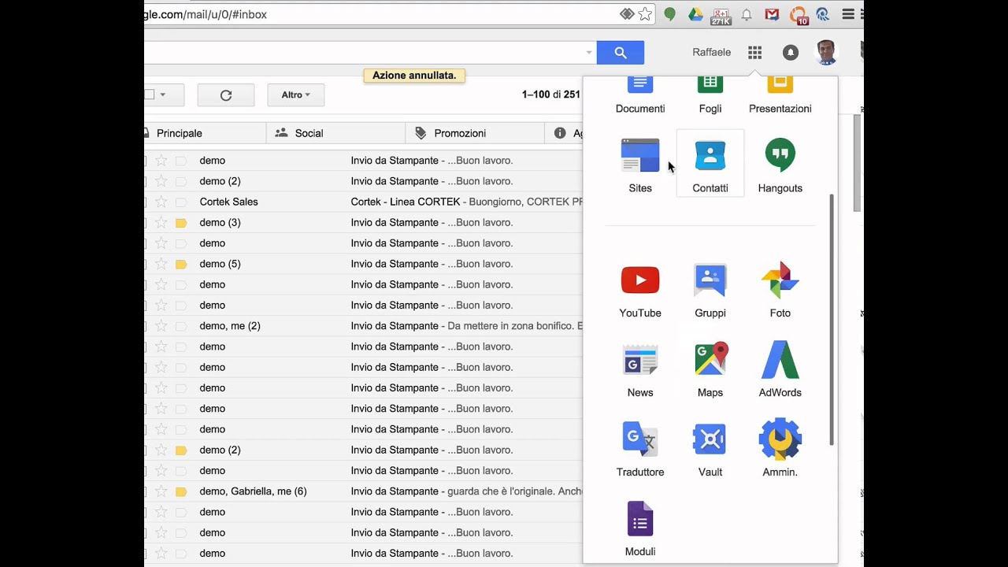Open AdWords app icon
Image resolution: width=1008 pixels, height=567 pixels.
click(x=780, y=369)
